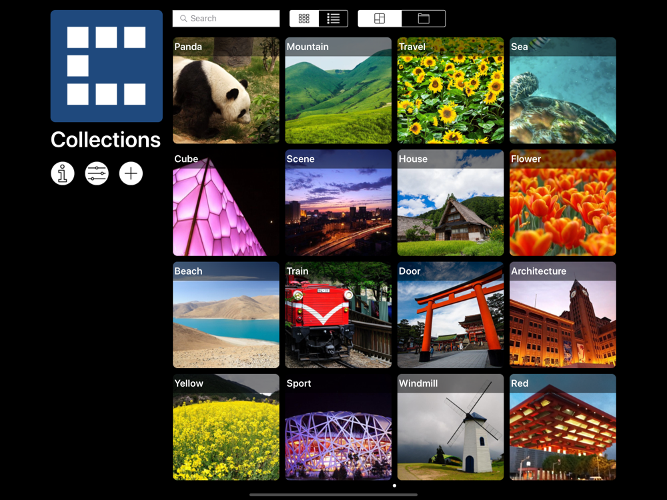Open the Travel sunflower collection

click(450, 91)
